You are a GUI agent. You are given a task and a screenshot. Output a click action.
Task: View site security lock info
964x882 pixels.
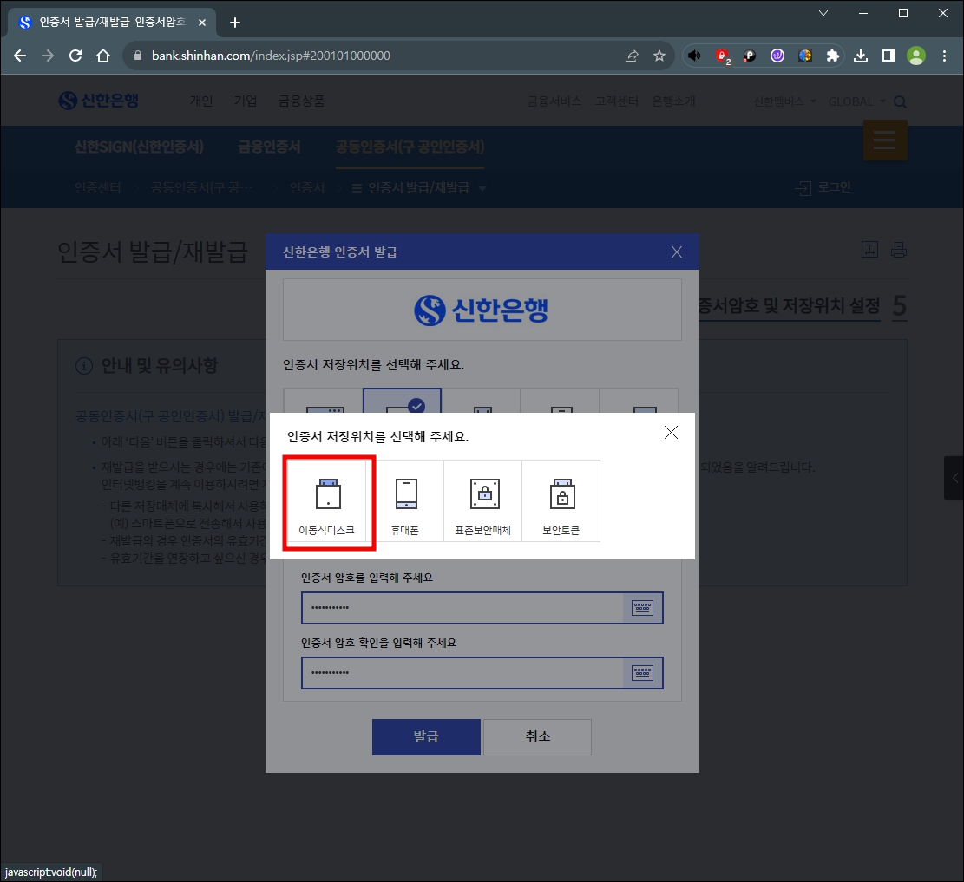[x=138, y=56]
